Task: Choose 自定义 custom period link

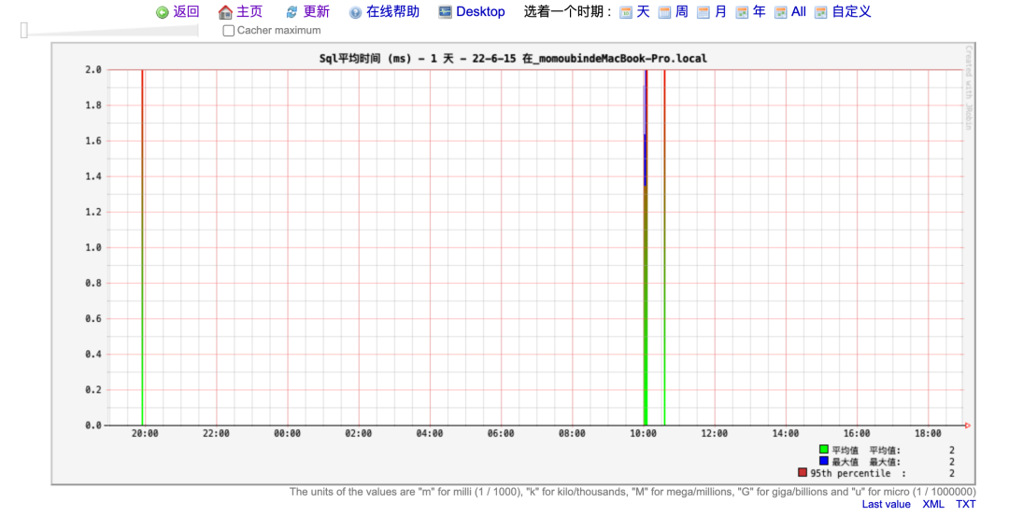Action: click(851, 11)
